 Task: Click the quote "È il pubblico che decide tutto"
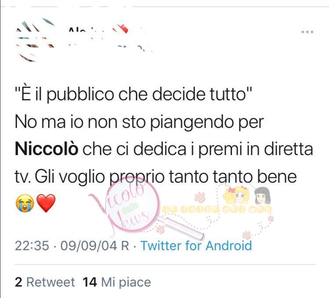pyautogui.click(x=133, y=94)
